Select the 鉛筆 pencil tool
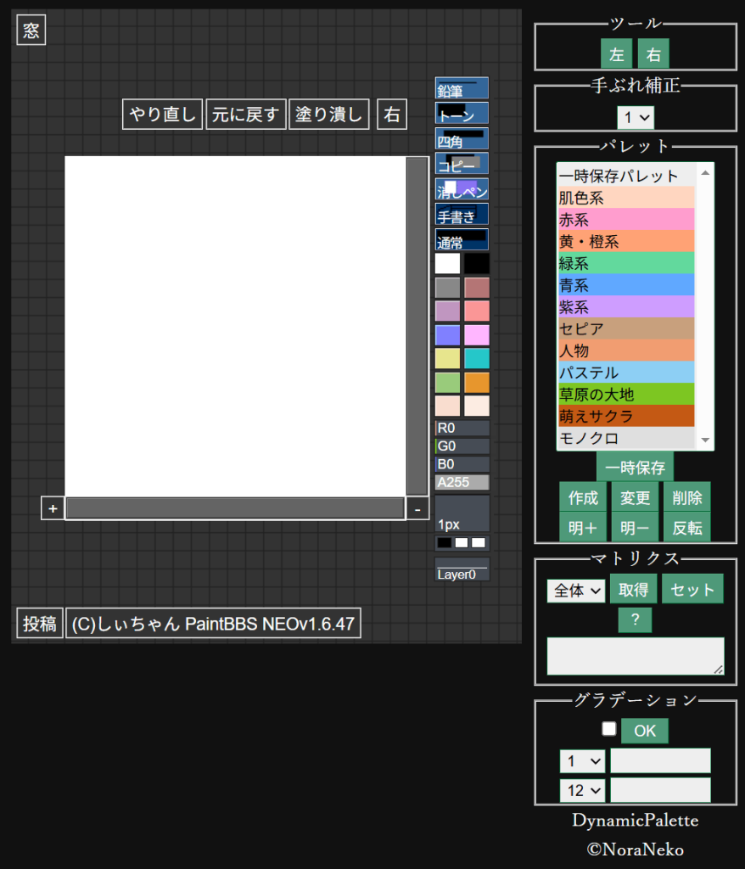 [x=462, y=88]
